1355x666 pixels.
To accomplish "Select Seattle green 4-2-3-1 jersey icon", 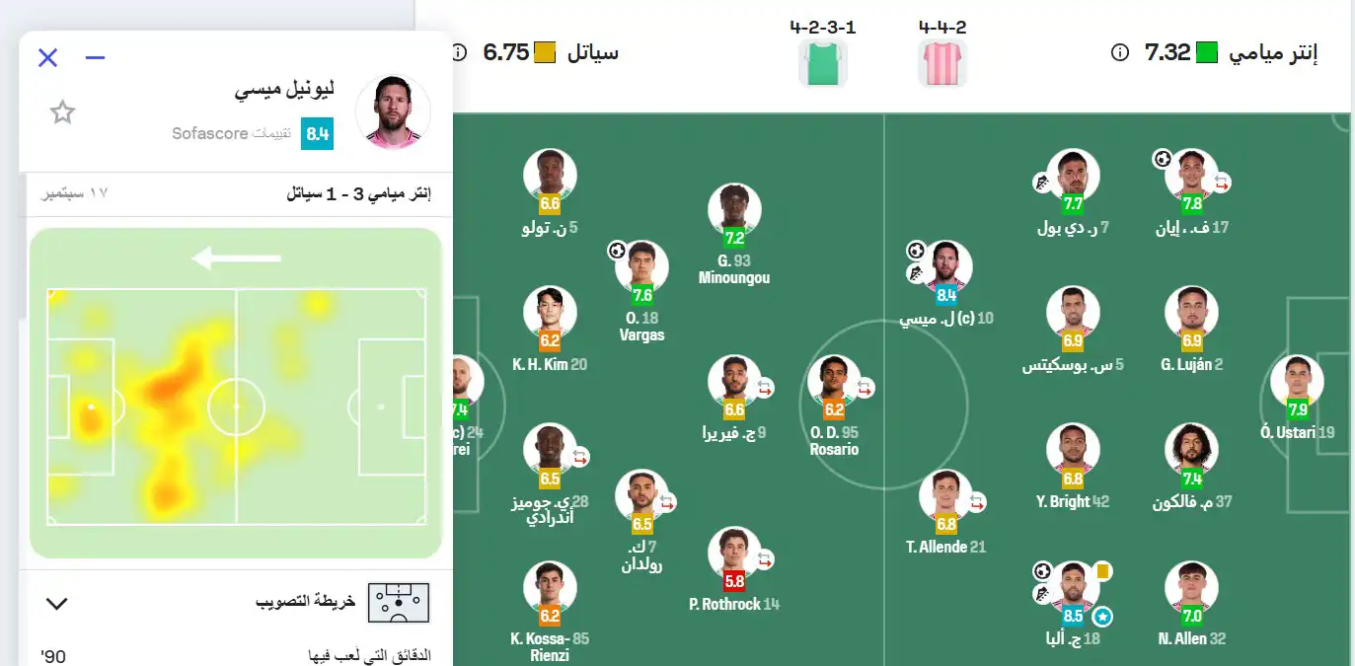I will (823, 64).
